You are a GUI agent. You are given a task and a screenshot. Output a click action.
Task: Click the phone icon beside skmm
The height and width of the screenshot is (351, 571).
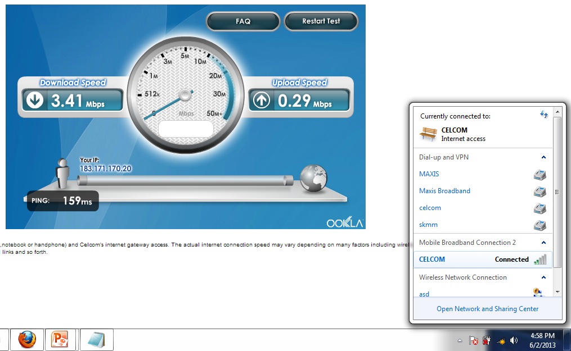(539, 225)
